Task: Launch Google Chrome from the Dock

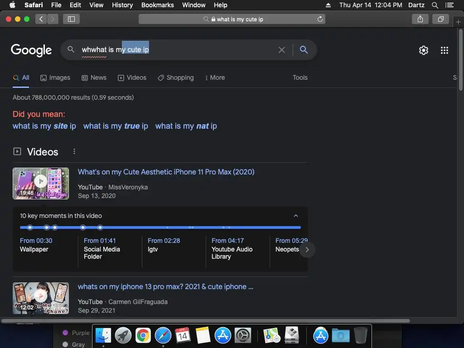Action: 143,336
